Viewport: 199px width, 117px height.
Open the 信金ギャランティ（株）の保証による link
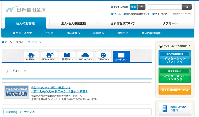[x=51, y=88]
